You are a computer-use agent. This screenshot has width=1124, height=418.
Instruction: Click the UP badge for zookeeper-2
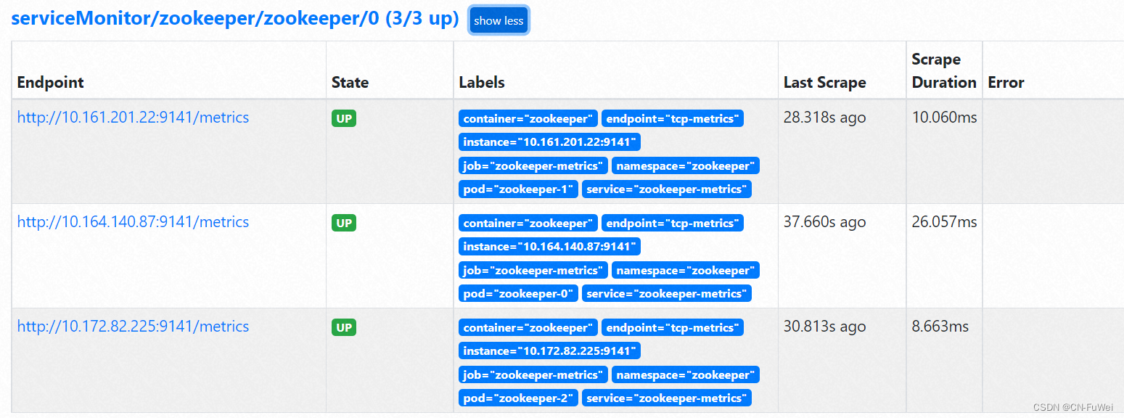[343, 327]
